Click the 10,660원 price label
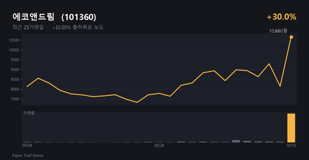This screenshot has width=309, height=160. point(278,31)
